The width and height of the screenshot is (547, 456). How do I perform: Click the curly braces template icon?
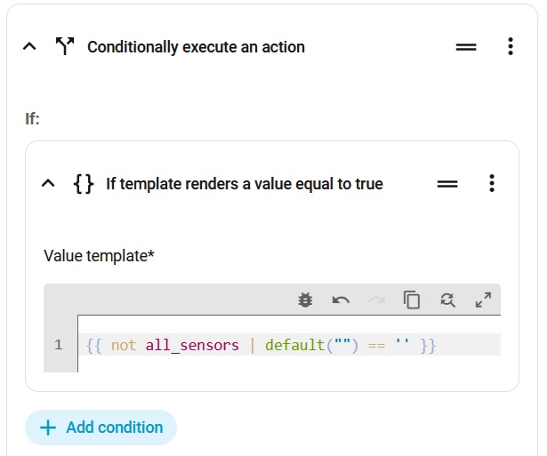tap(84, 183)
